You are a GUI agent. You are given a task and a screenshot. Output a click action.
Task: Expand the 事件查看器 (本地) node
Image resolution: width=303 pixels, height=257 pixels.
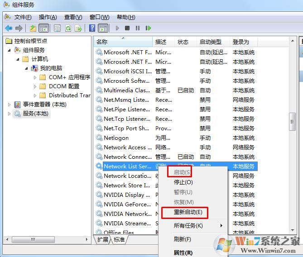coord(9,105)
